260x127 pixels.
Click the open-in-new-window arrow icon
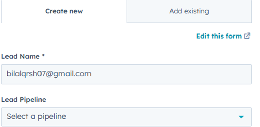pos(247,36)
